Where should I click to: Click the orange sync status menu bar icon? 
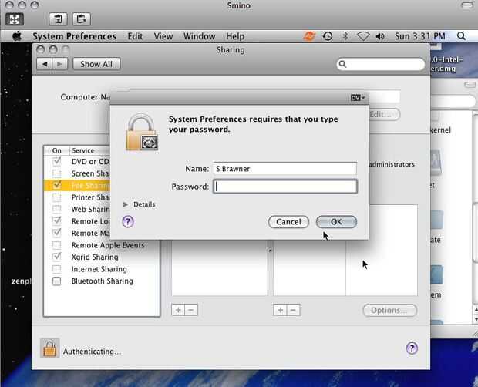coord(309,36)
